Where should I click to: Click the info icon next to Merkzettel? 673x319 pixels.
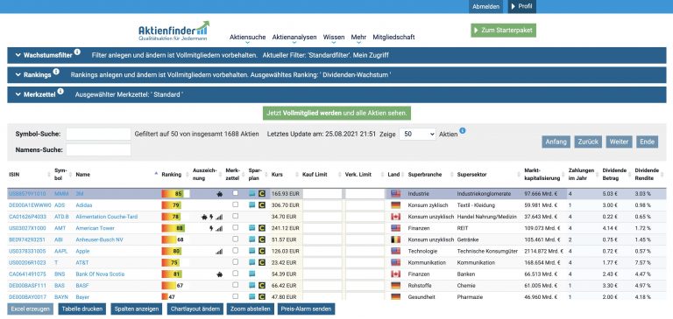(x=60, y=91)
